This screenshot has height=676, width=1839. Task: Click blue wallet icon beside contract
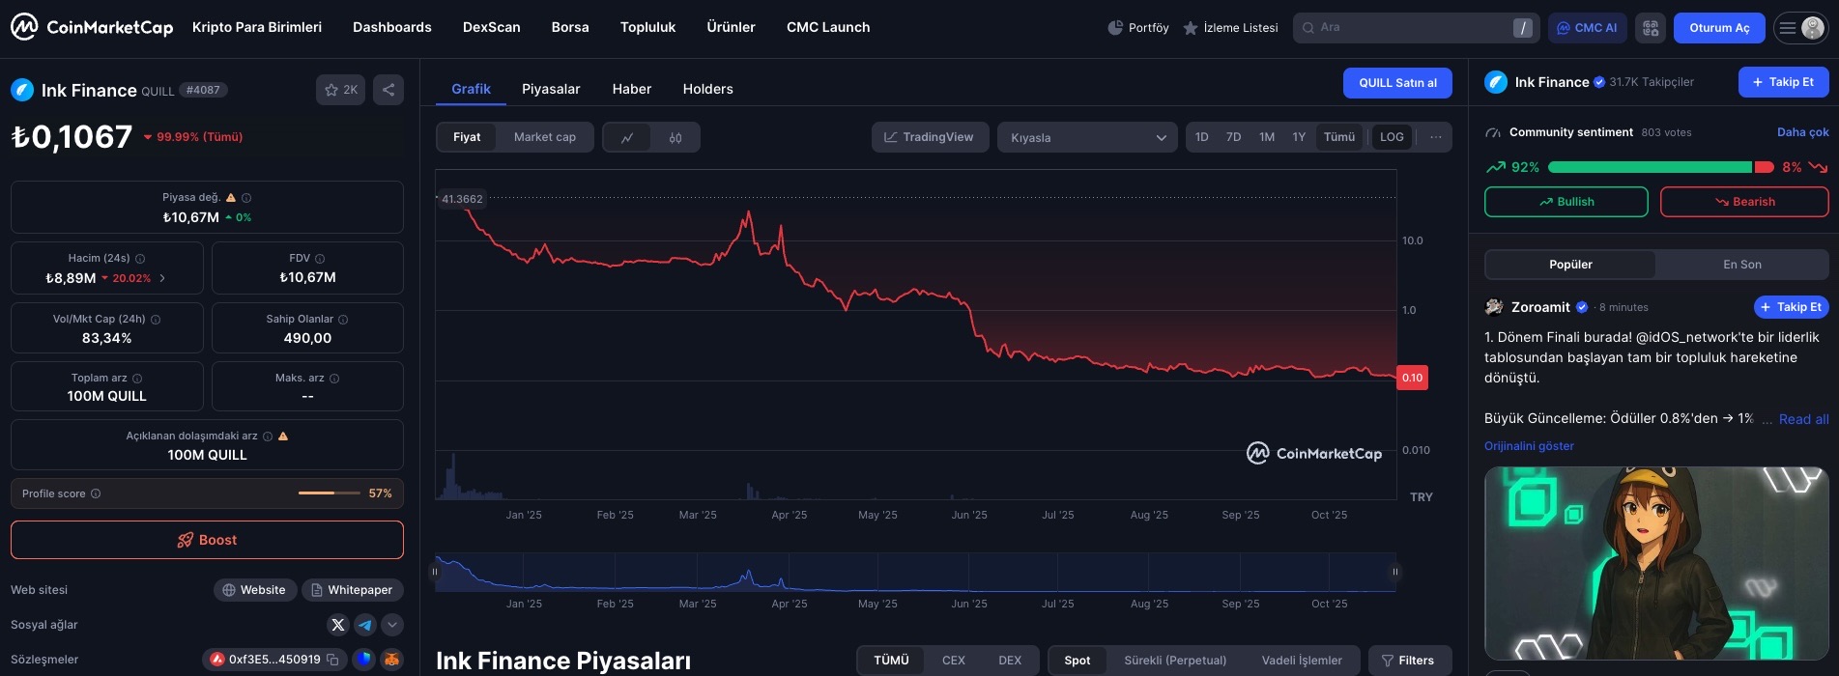(363, 660)
